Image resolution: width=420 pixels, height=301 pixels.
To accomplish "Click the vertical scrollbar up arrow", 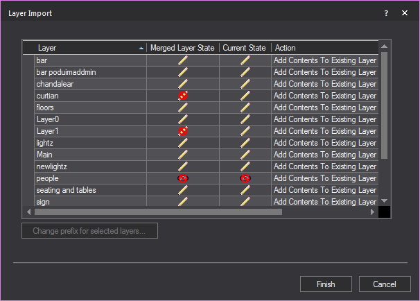I will (384, 46).
